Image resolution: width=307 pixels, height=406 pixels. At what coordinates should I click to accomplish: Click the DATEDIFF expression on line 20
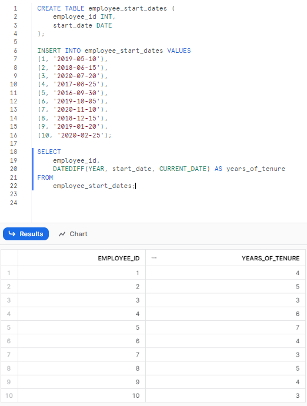pyautogui.click(x=131, y=169)
